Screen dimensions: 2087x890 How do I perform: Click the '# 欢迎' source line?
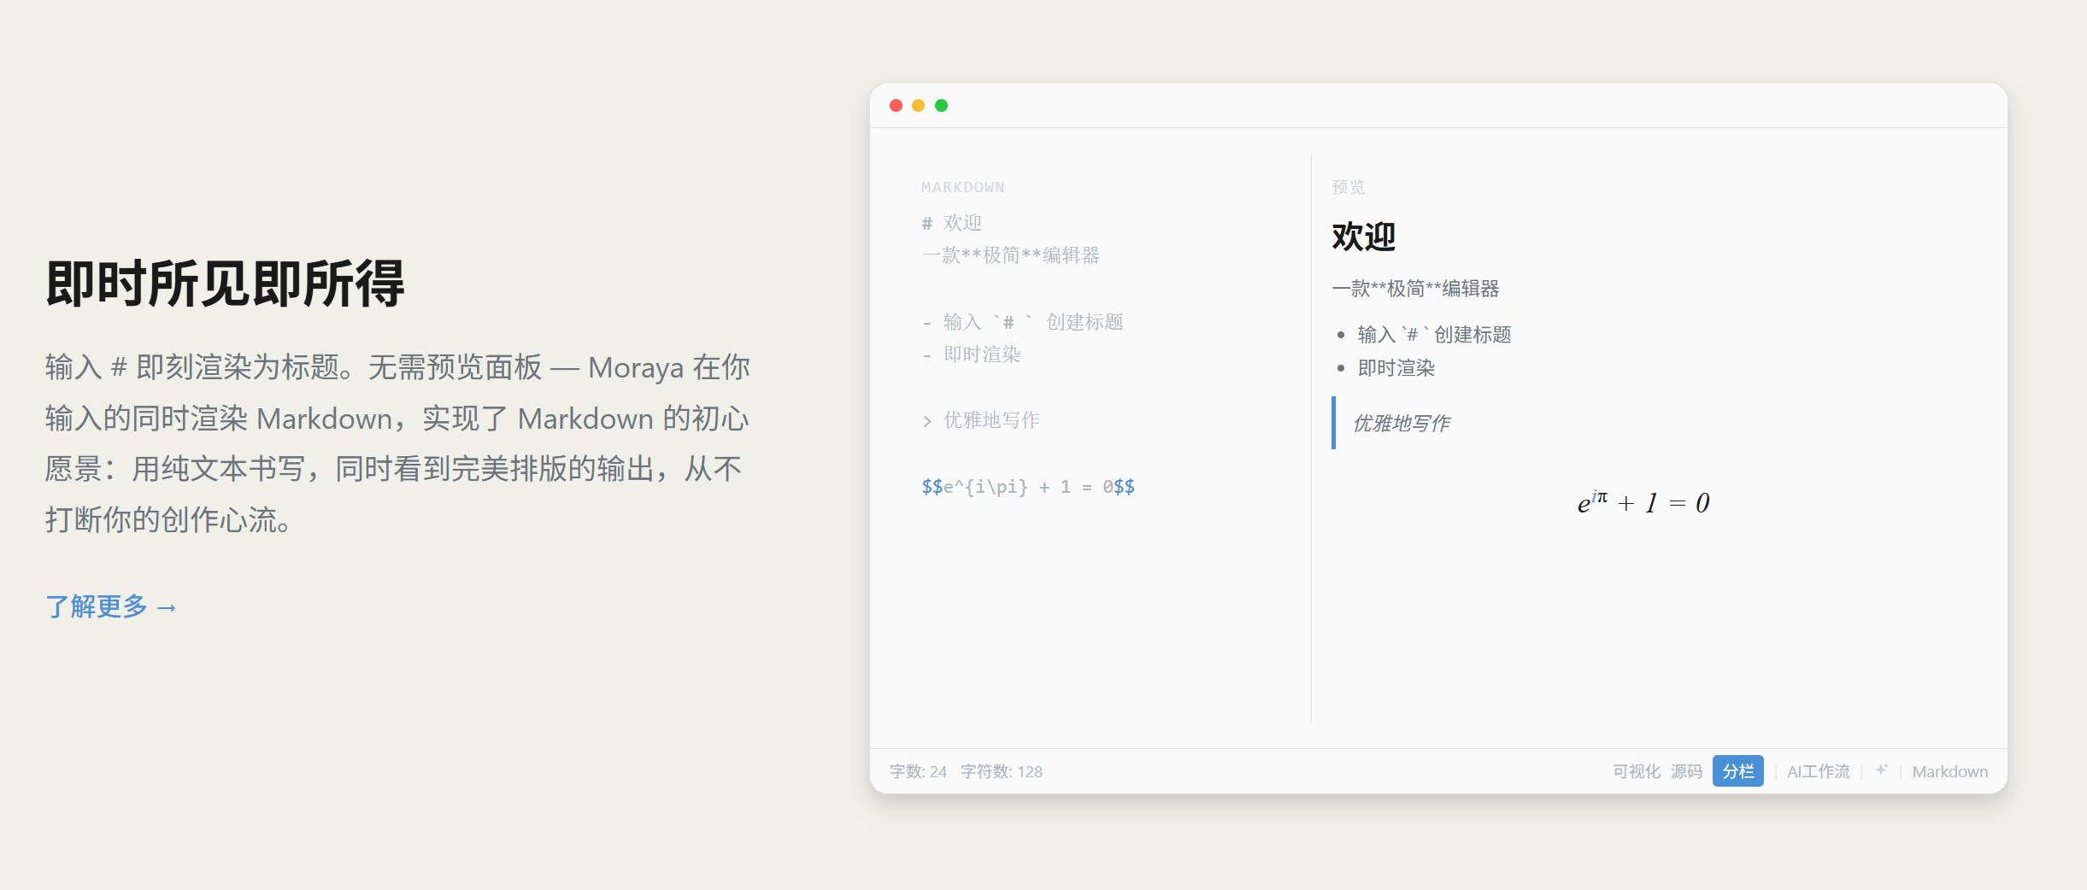951,223
